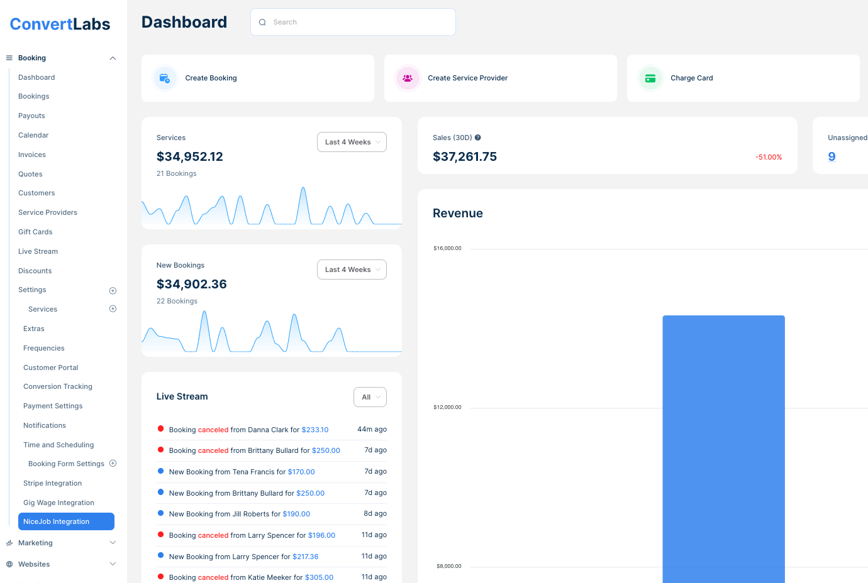Screen dimensions: 868x583
Task: Select NiceJob Integration in sidebar
Action: click(x=66, y=521)
